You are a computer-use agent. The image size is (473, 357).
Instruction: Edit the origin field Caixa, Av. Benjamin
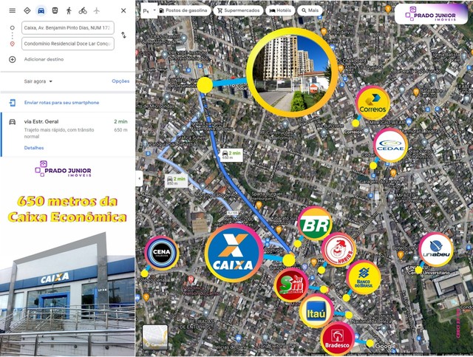(x=68, y=28)
